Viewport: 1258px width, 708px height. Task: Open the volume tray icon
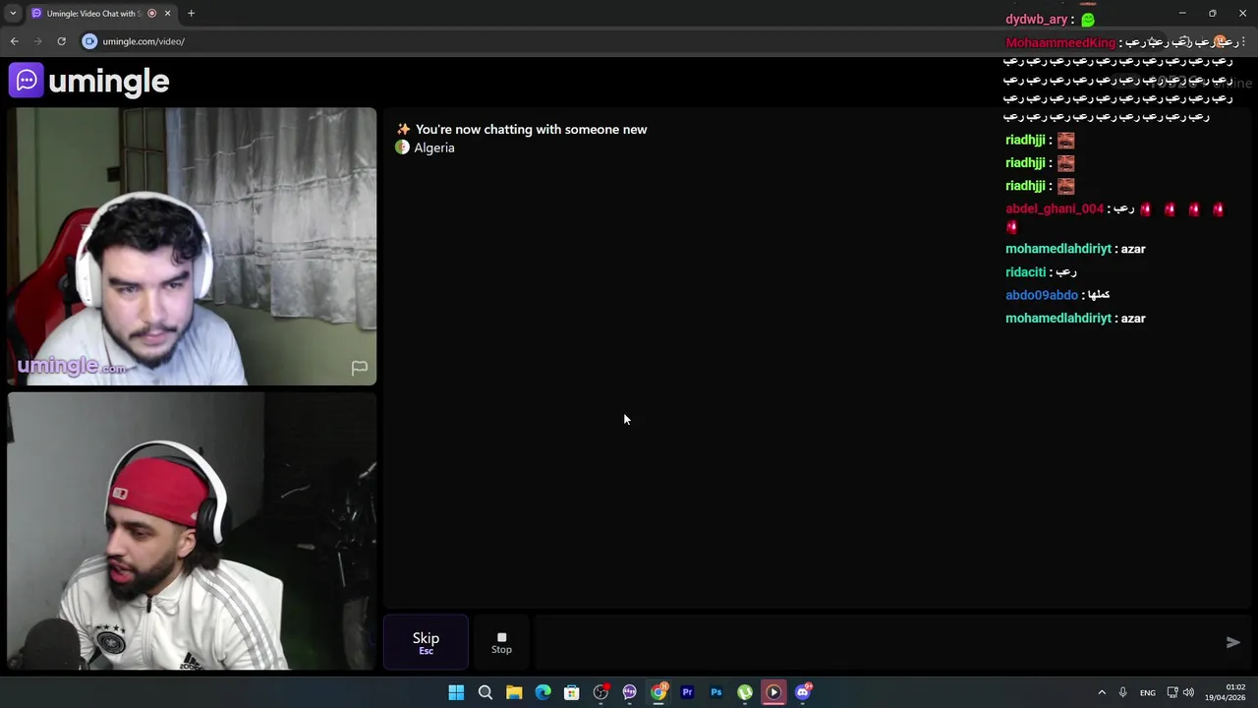coord(1188,692)
